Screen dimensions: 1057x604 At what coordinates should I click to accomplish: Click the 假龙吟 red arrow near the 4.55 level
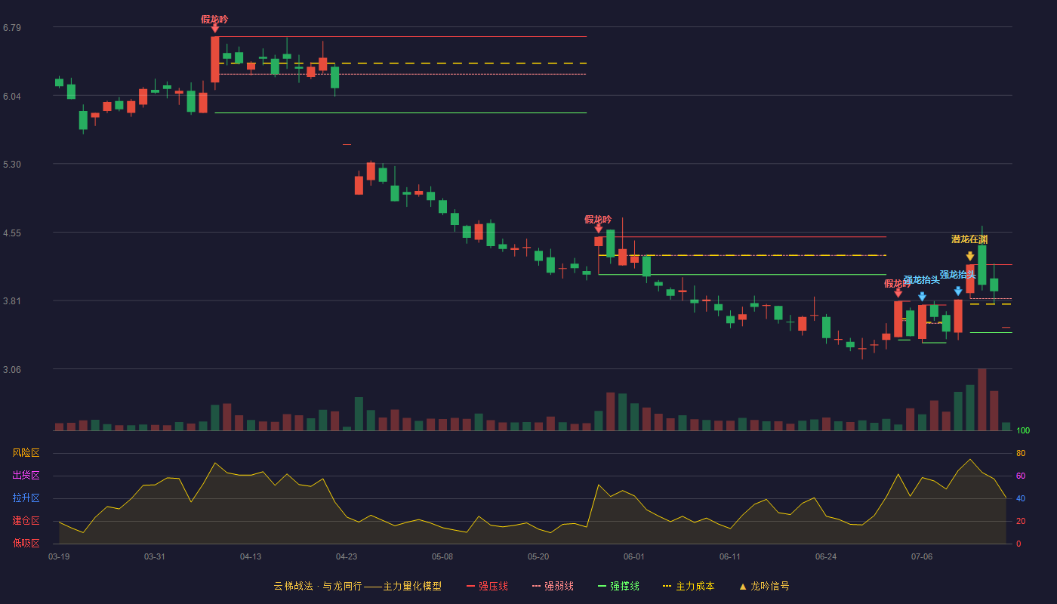[x=599, y=229]
